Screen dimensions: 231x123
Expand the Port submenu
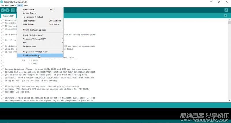pyautogui.click(x=40, y=43)
